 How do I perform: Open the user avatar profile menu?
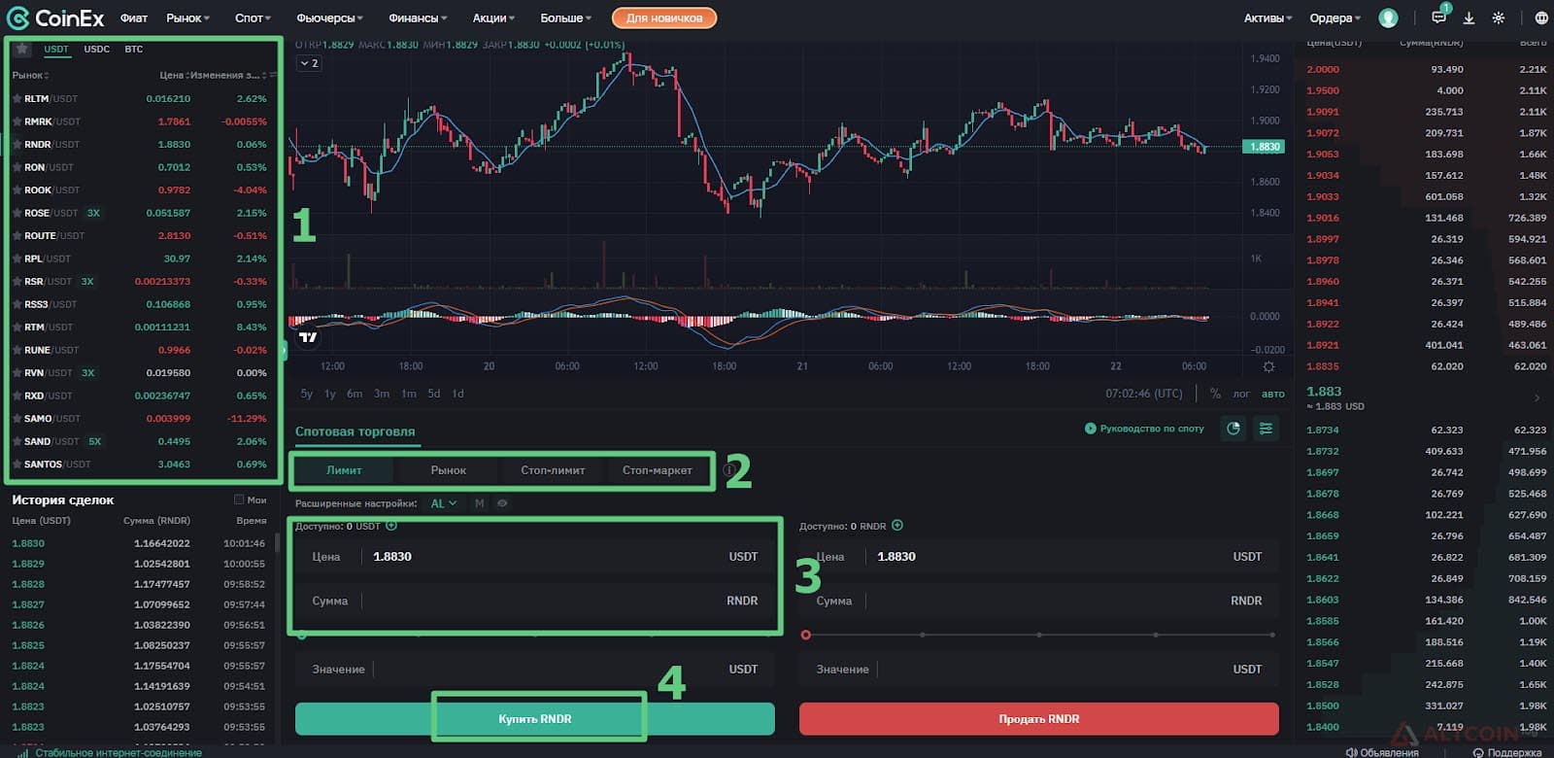[x=1388, y=17]
